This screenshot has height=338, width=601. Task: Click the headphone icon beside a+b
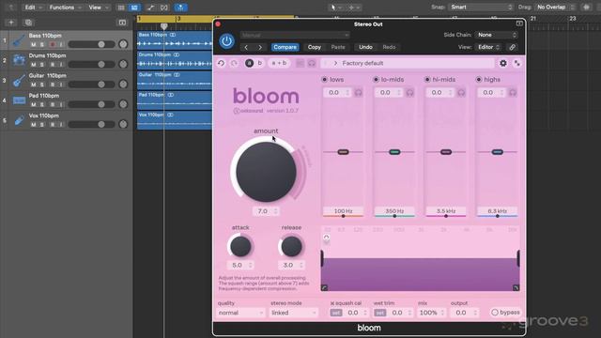click(x=312, y=63)
